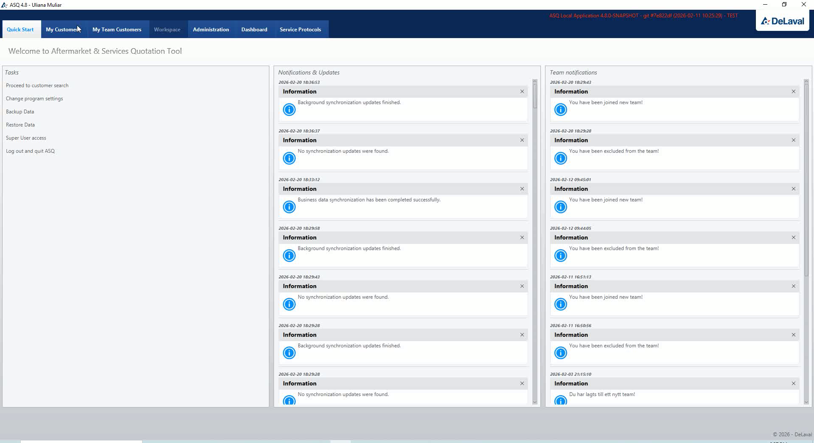
Task: Click info icon of 18:29:28 excluded from team notice
Action: (561, 158)
